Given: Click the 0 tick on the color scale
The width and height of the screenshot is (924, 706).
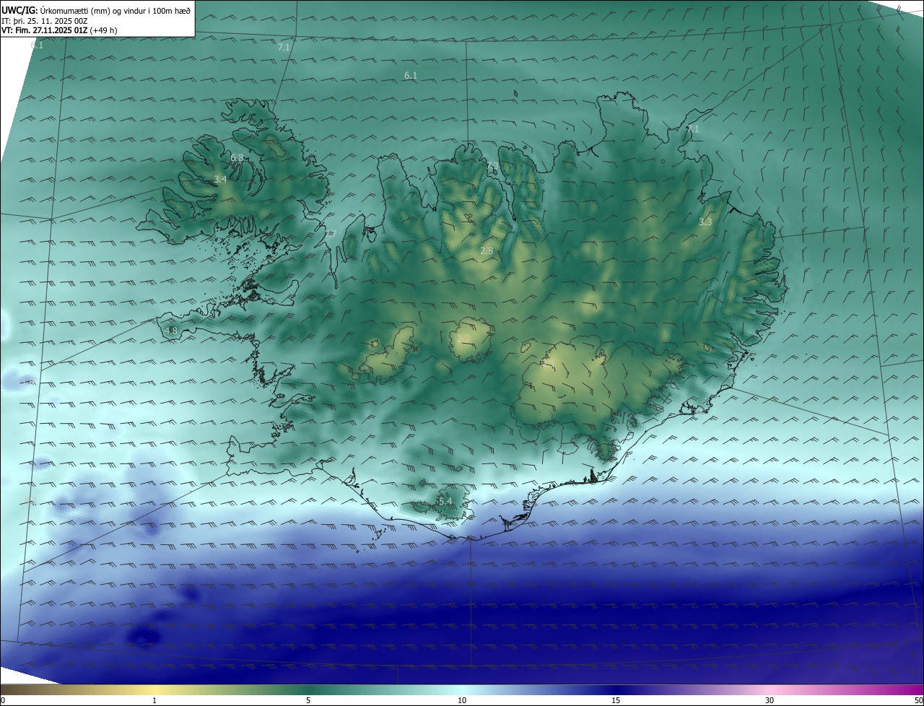Looking at the screenshot, I should [x=3, y=700].
